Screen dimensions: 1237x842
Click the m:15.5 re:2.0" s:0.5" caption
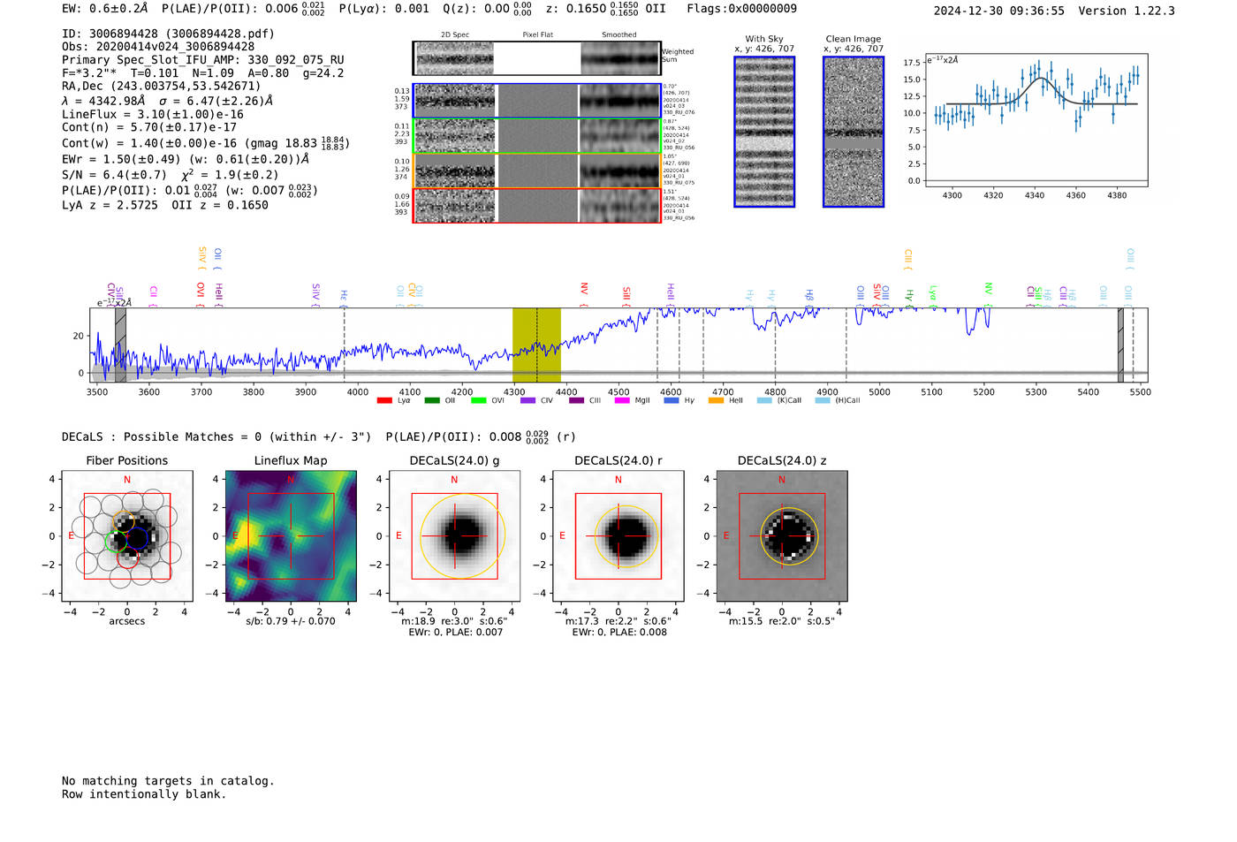782,621
